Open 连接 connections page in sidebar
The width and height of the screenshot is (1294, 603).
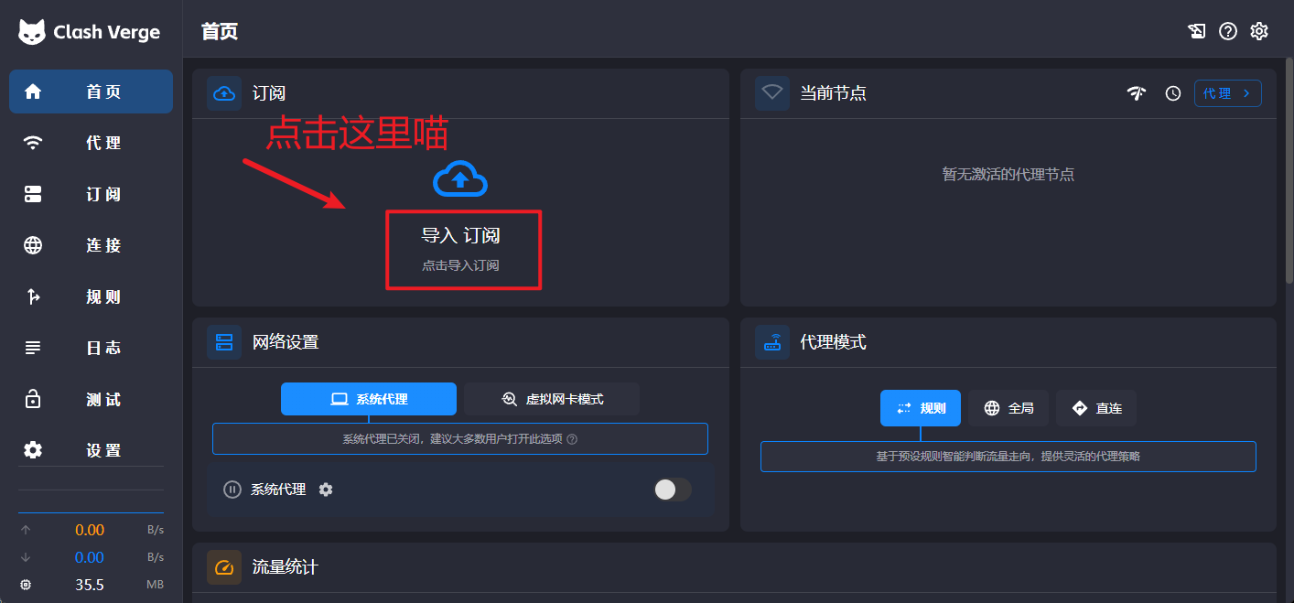(x=91, y=245)
